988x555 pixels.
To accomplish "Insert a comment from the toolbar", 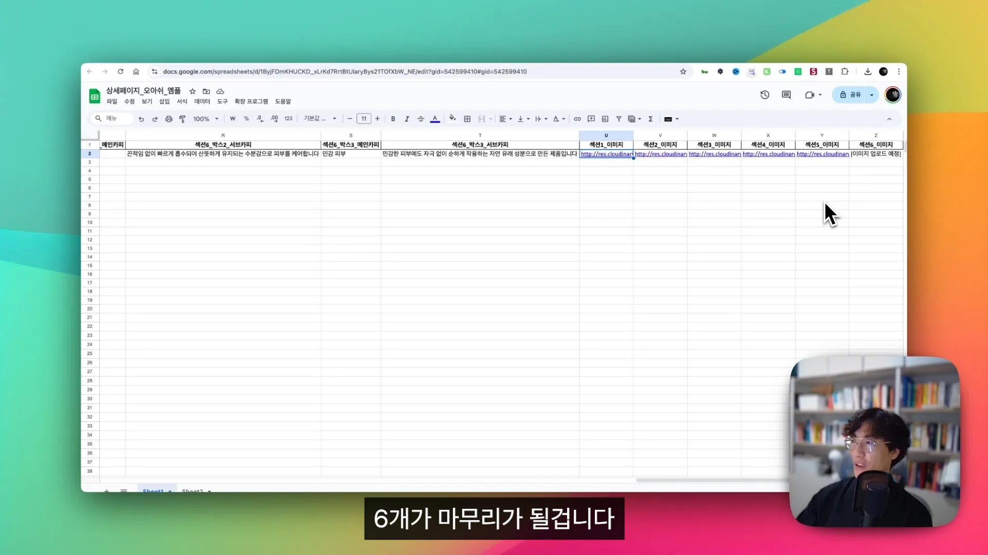I will coord(591,119).
